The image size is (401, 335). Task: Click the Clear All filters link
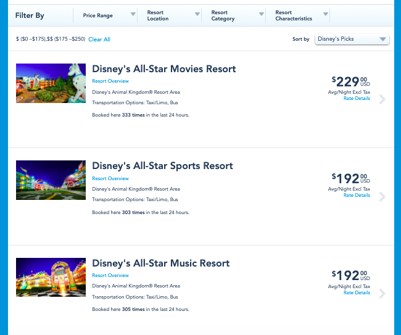click(x=99, y=39)
